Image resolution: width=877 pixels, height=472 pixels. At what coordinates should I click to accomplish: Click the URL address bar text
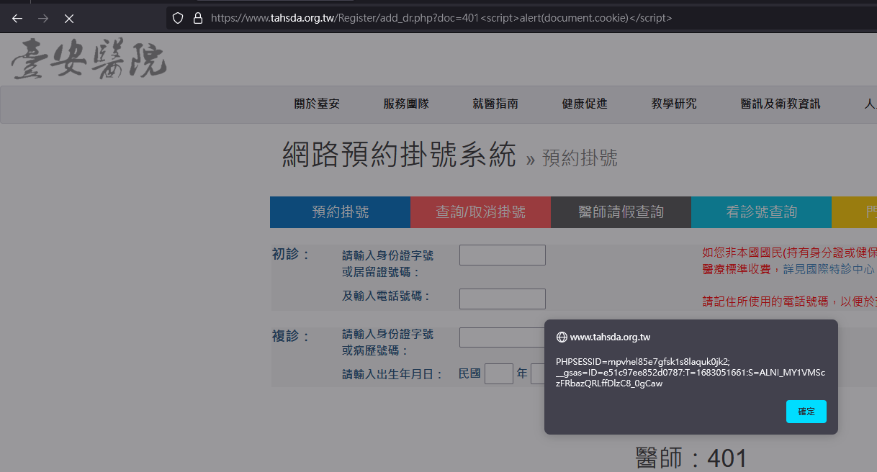(x=441, y=18)
